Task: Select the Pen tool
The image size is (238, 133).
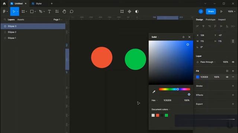Action: point(41,11)
